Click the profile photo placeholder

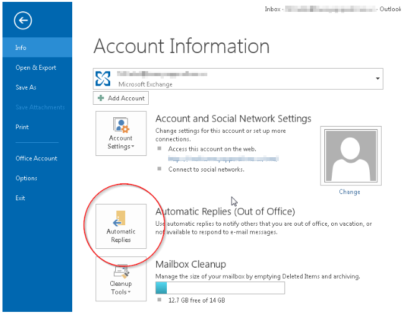pos(350,156)
